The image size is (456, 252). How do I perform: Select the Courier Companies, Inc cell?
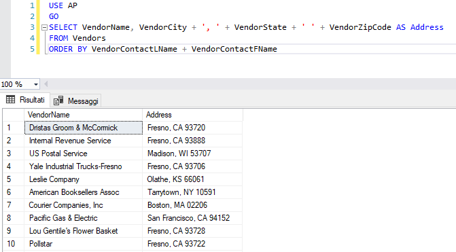(84, 205)
